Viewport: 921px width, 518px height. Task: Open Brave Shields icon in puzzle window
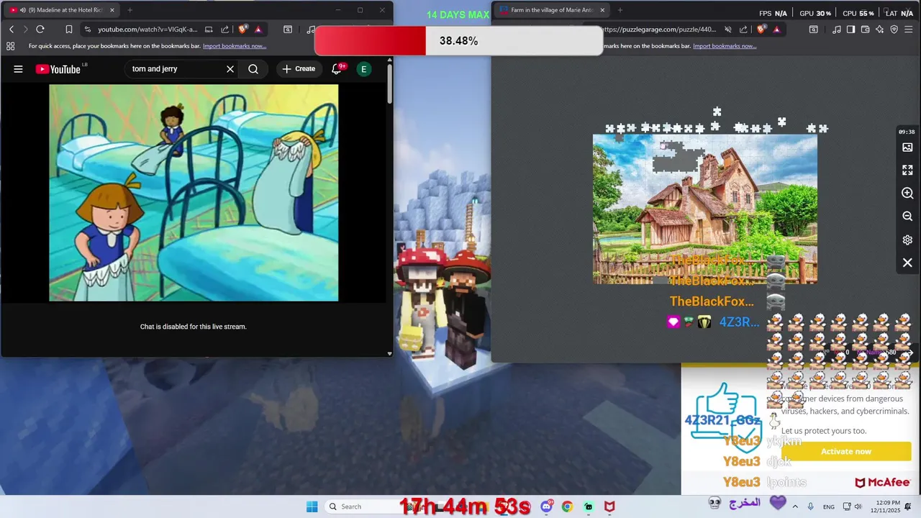(761, 29)
